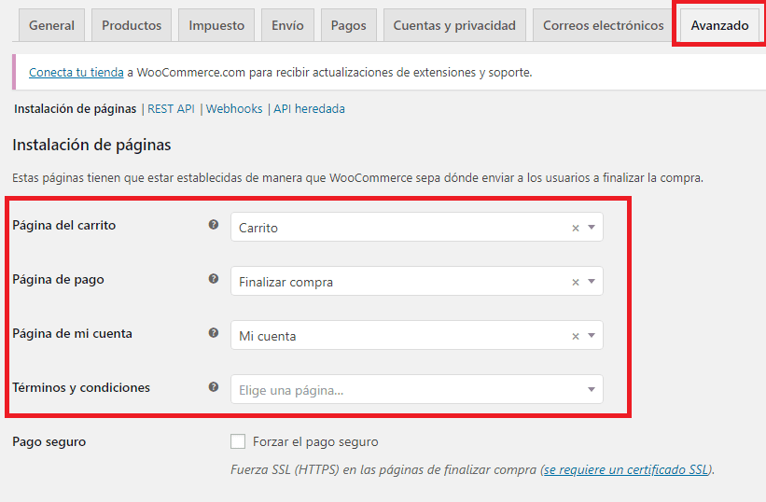The height and width of the screenshot is (502, 766).
Task: Clear the Mi cuenta selection
Action: click(576, 337)
